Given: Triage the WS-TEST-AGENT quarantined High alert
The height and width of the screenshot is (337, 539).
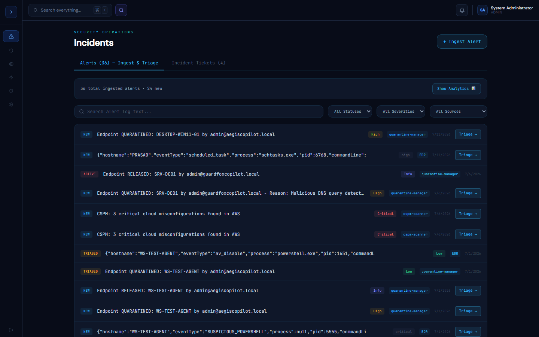Looking at the screenshot, I should (468, 311).
